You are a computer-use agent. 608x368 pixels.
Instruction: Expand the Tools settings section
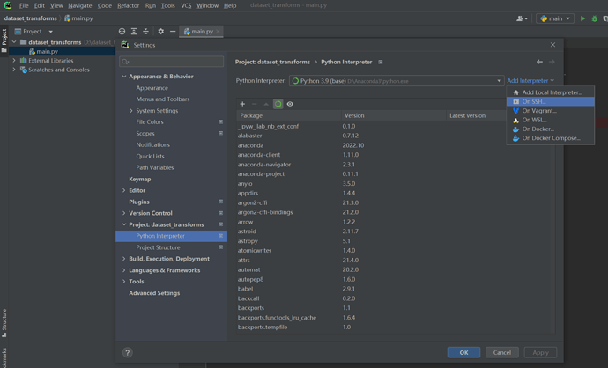tap(124, 282)
